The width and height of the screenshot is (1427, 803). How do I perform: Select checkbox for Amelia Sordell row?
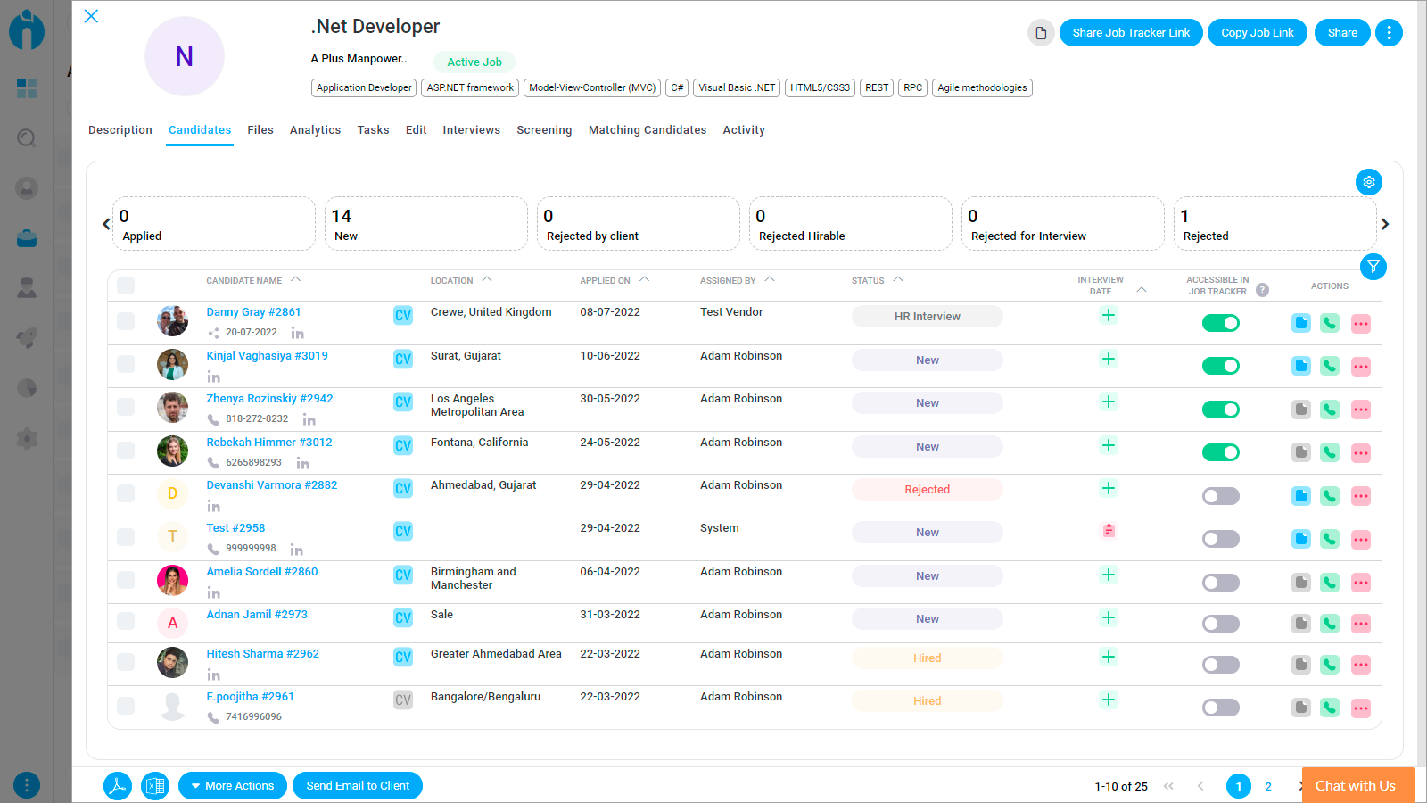(x=126, y=580)
